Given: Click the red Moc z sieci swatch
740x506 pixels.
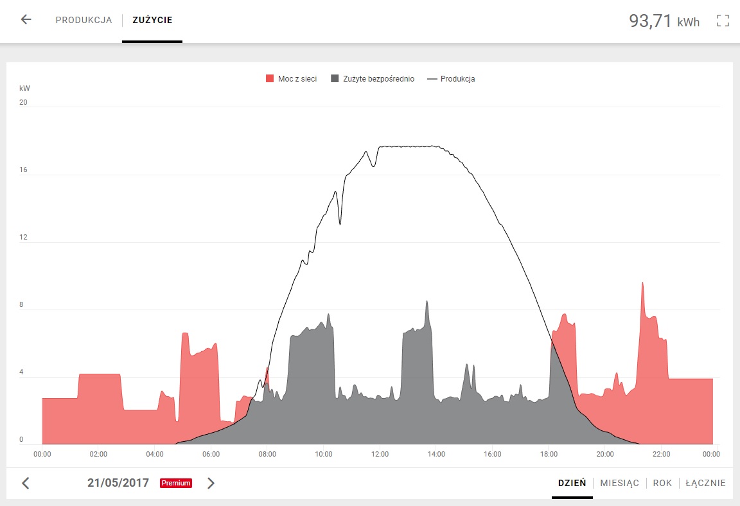Looking at the screenshot, I should pyautogui.click(x=270, y=79).
